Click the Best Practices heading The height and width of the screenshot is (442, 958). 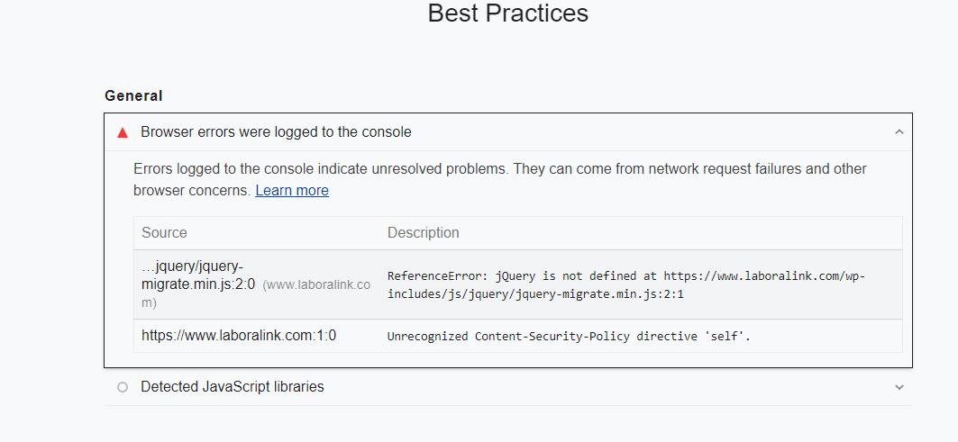tap(507, 13)
